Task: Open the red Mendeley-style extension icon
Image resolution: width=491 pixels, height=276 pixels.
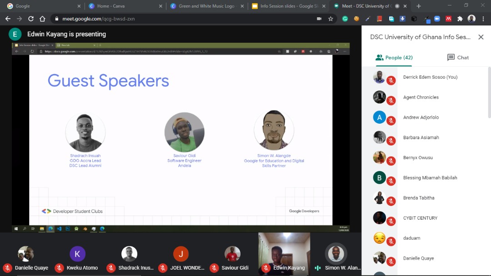Action: [448, 19]
